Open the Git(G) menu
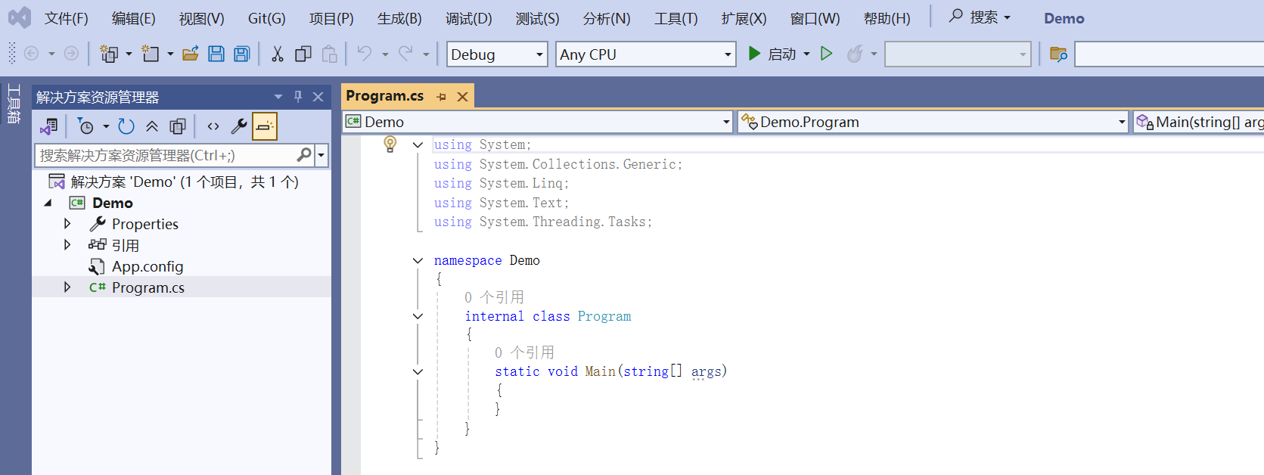 [x=267, y=18]
